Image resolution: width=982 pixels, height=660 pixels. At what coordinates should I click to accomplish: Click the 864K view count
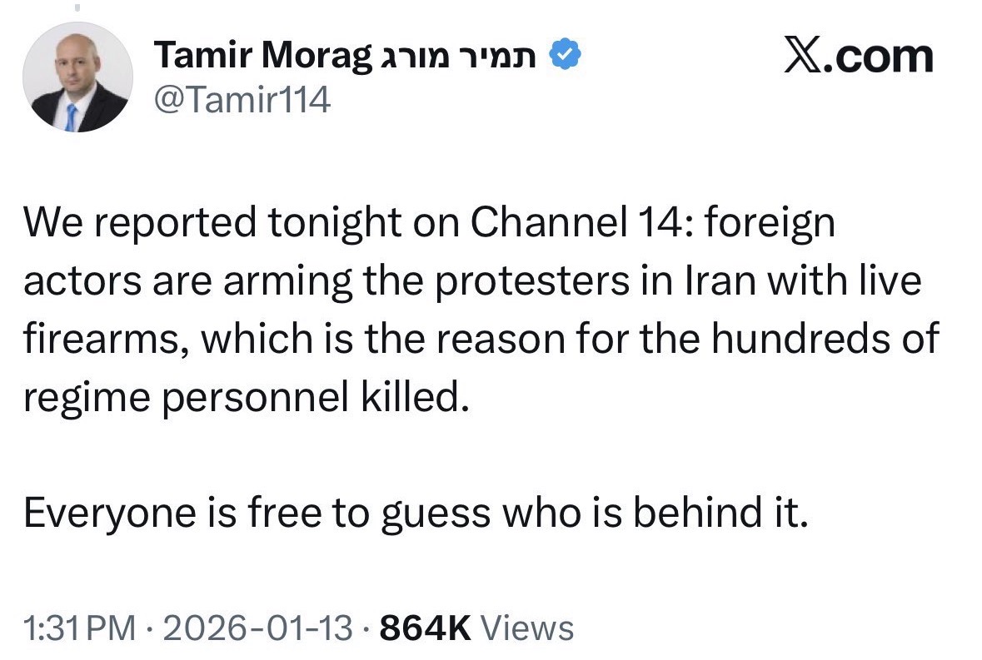click(426, 628)
